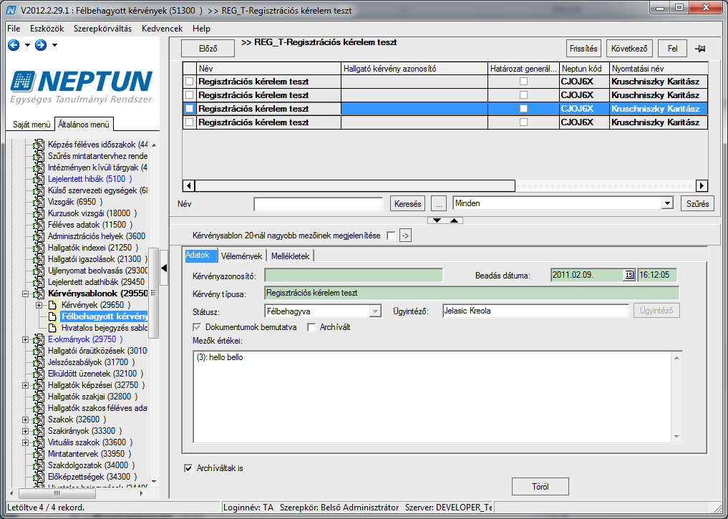Switch to the Mellékletek tab

[290, 256]
